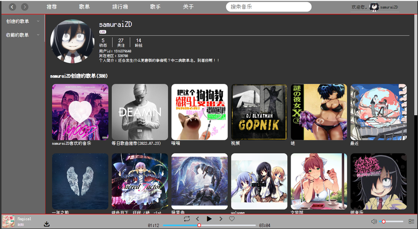This screenshot has height=229, width=418.
Task: Open the 喵喵 cat playlist cover
Action: [x=200, y=112]
